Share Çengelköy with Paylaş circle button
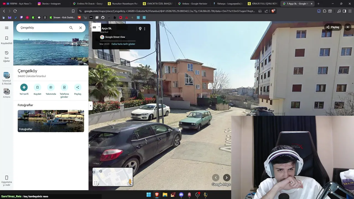The height and width of the screenshot is (199, 354). [78, 87]
